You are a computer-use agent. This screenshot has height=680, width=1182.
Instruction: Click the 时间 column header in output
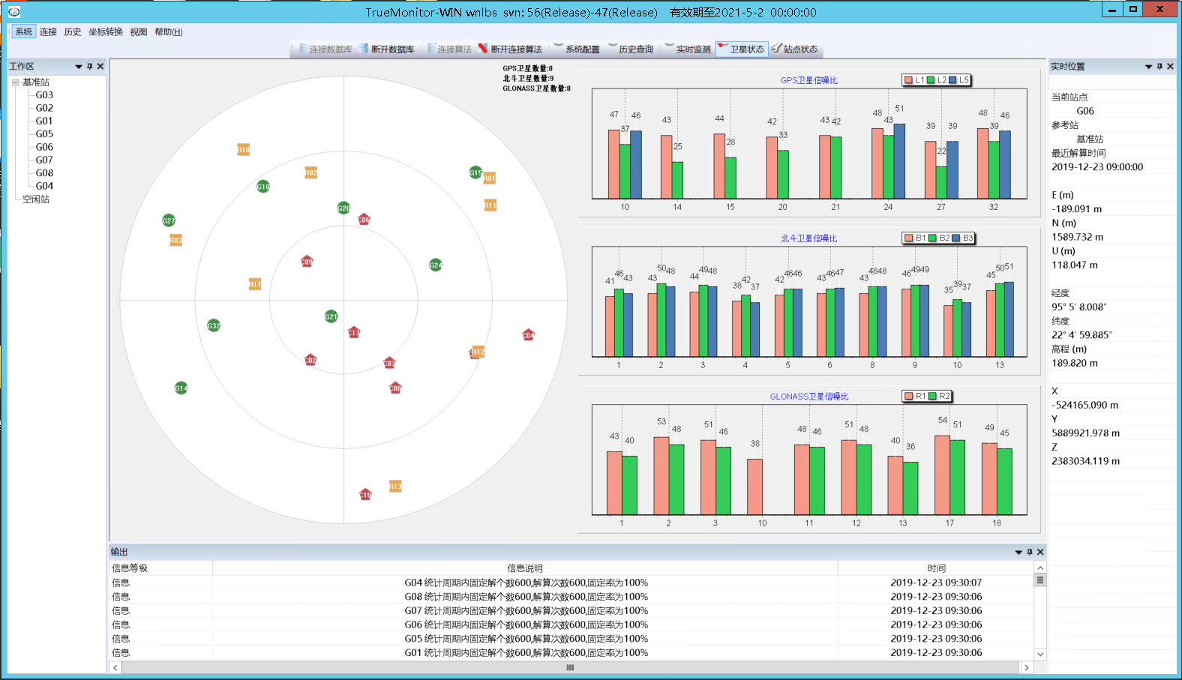click(x=936, y=568)
